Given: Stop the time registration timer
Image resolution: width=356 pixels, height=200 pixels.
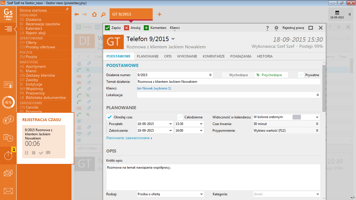Looking at the screenshot, I should 34,153.
